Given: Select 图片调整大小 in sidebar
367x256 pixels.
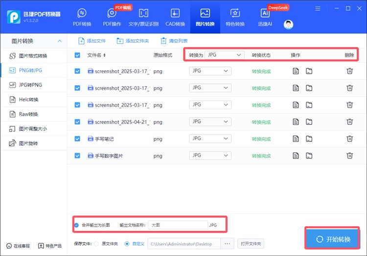Looking at the screenshot, I should 34,129.
